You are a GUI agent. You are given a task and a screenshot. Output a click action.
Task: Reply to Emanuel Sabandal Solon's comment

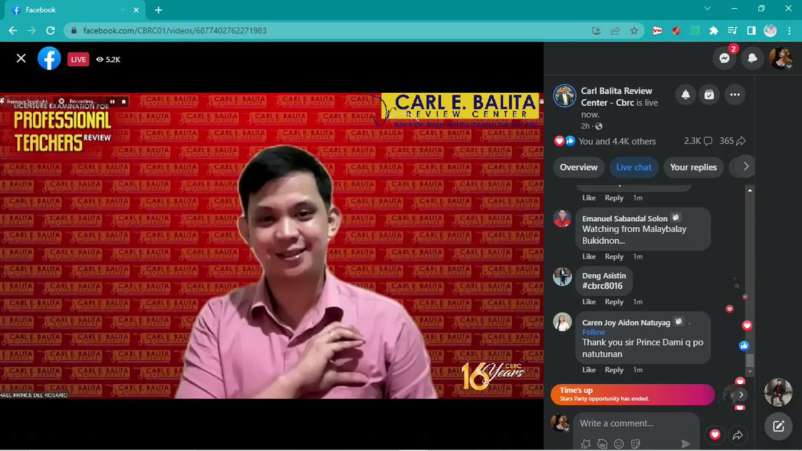(x=614, y=257)
